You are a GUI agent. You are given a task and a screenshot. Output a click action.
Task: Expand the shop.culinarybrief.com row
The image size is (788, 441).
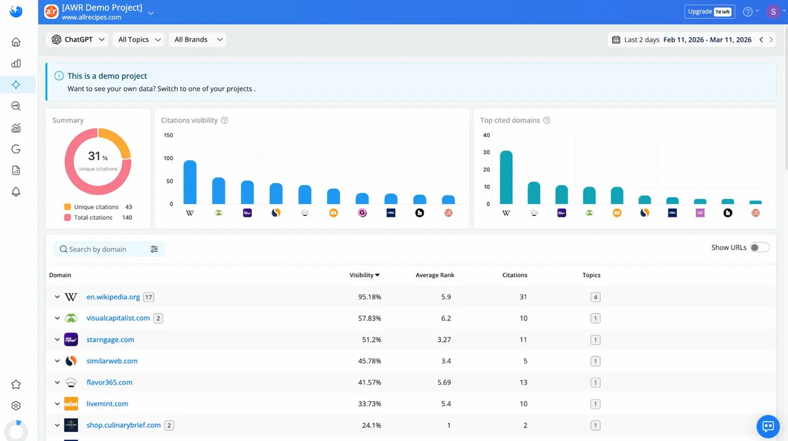pyautogui.click(x=57, y=425)
